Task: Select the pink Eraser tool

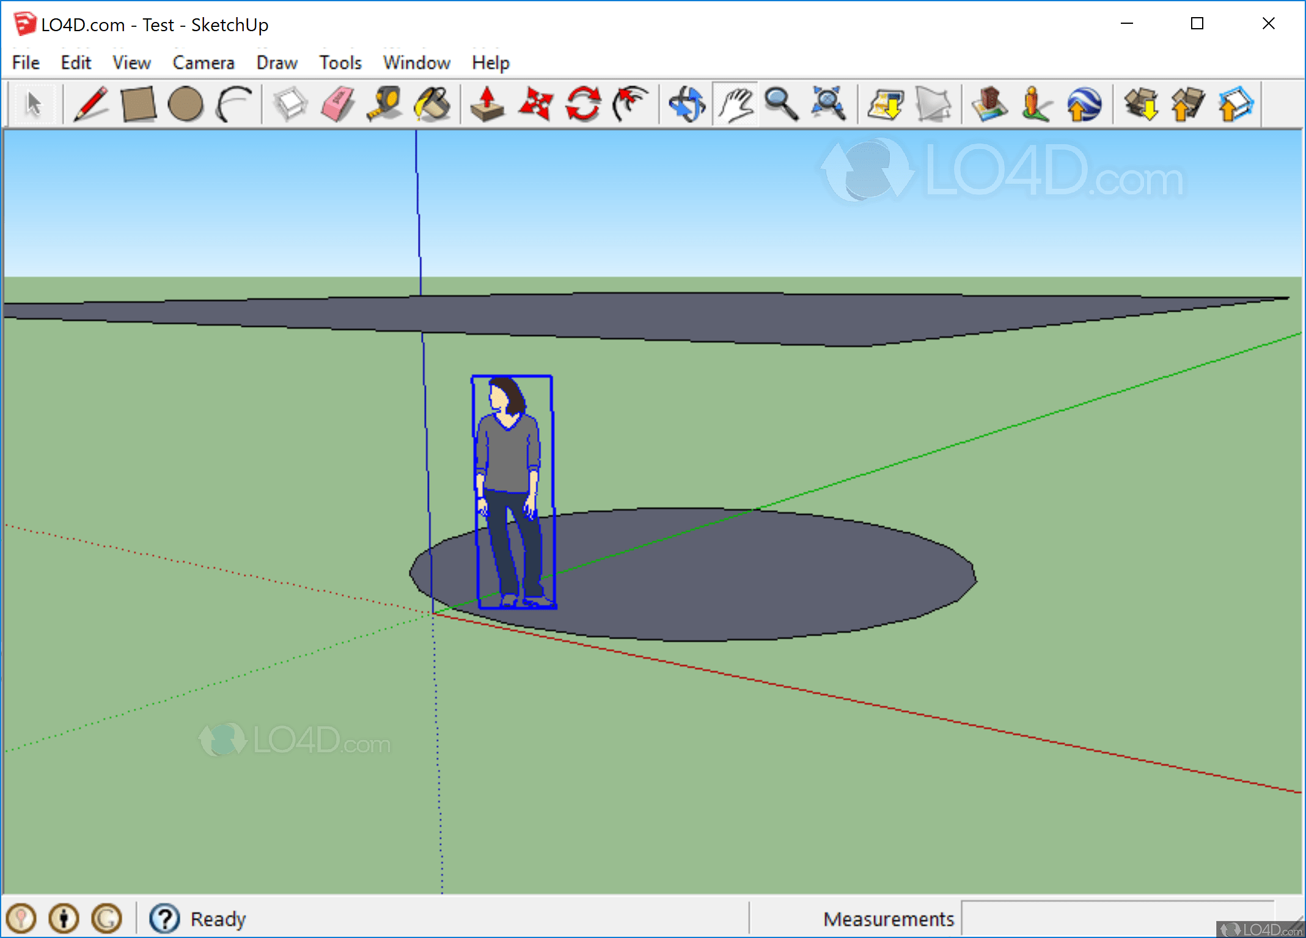Action: pyautogui.click(x=337, y=104)
